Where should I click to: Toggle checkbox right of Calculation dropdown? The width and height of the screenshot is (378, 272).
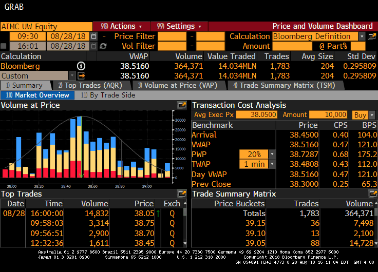[x=372, y=36]
